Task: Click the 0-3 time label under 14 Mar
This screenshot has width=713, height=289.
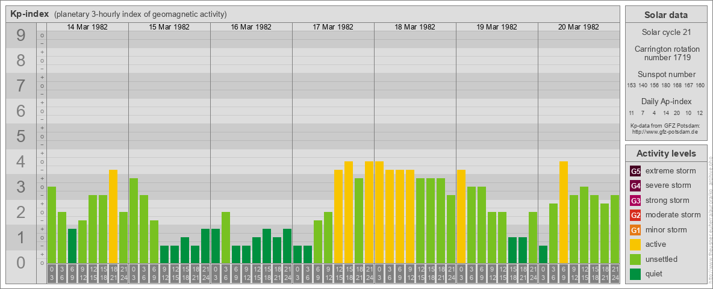Action: click(52, 273)
